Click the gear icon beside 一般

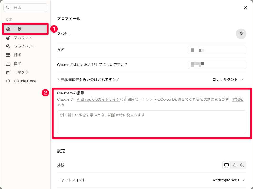tap(8, 29)
